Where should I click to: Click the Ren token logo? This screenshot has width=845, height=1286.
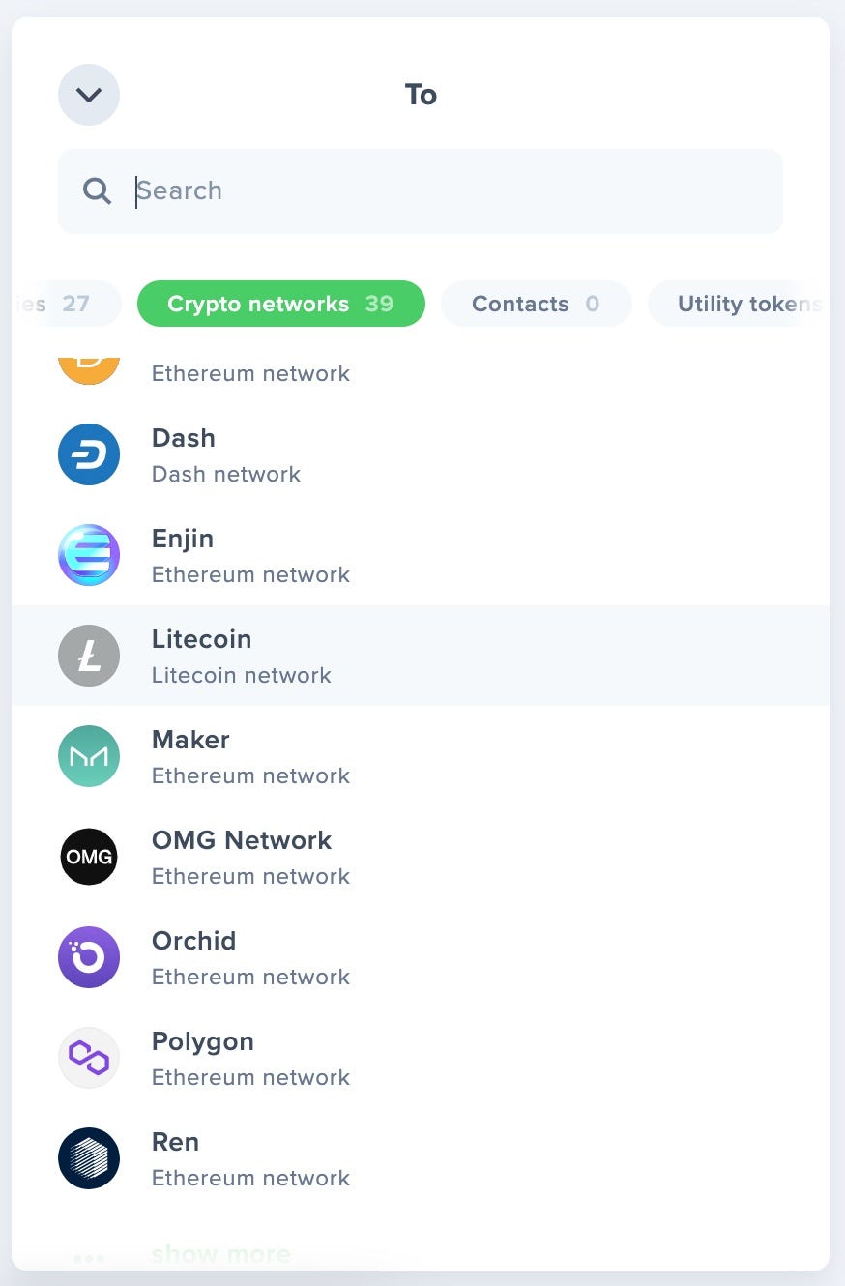[89, 1158]
